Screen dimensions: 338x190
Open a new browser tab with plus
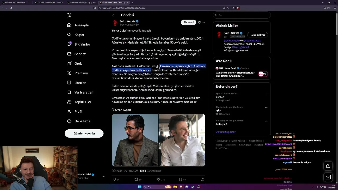133,3
